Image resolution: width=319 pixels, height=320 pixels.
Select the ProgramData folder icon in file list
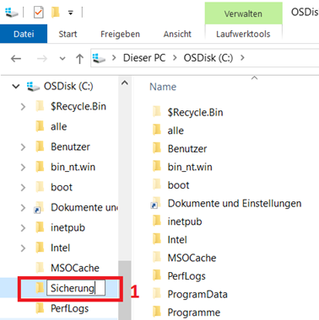157,294
